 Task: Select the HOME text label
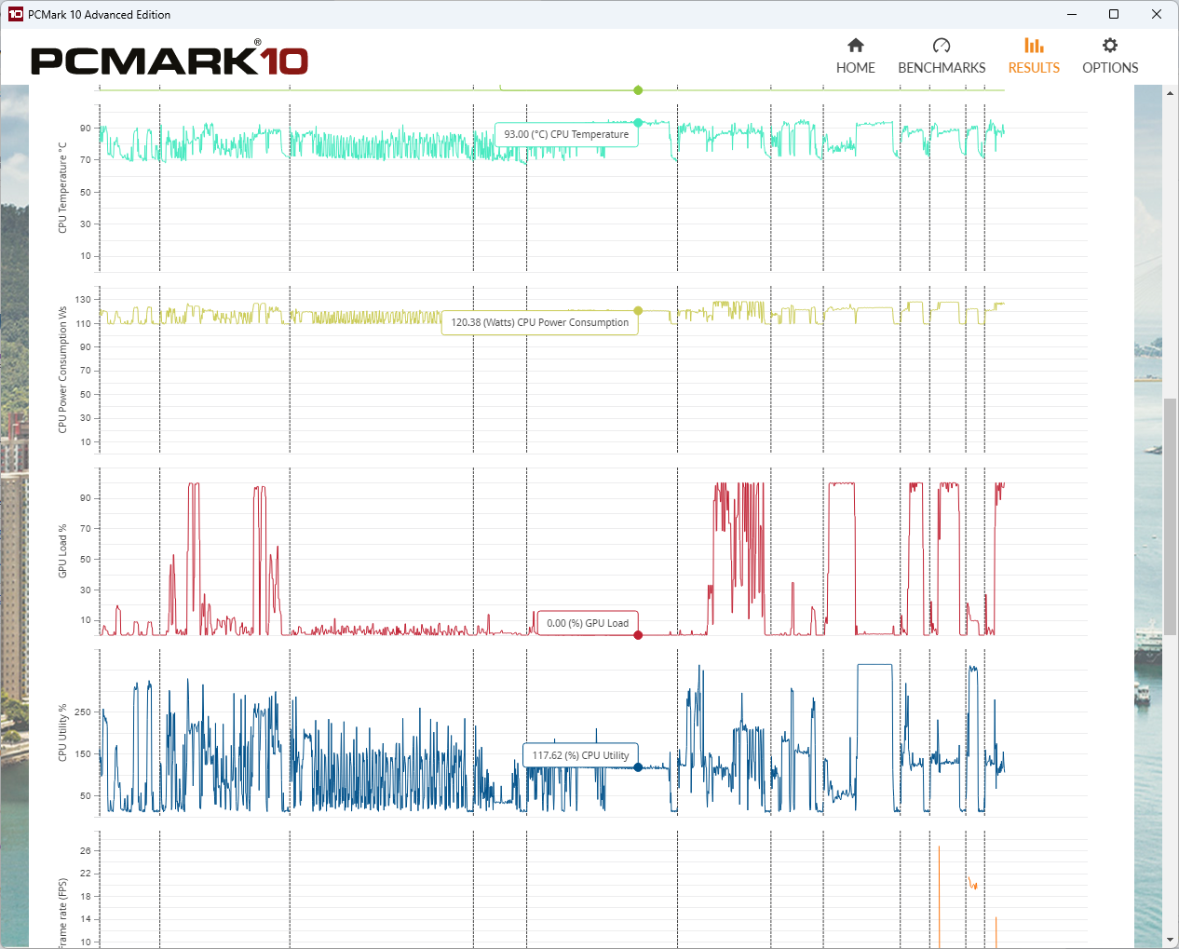point(855,68)
